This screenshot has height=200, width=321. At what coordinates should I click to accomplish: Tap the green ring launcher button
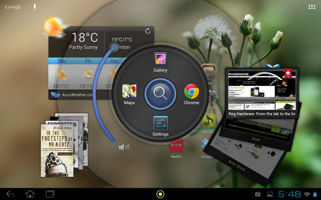160,194
